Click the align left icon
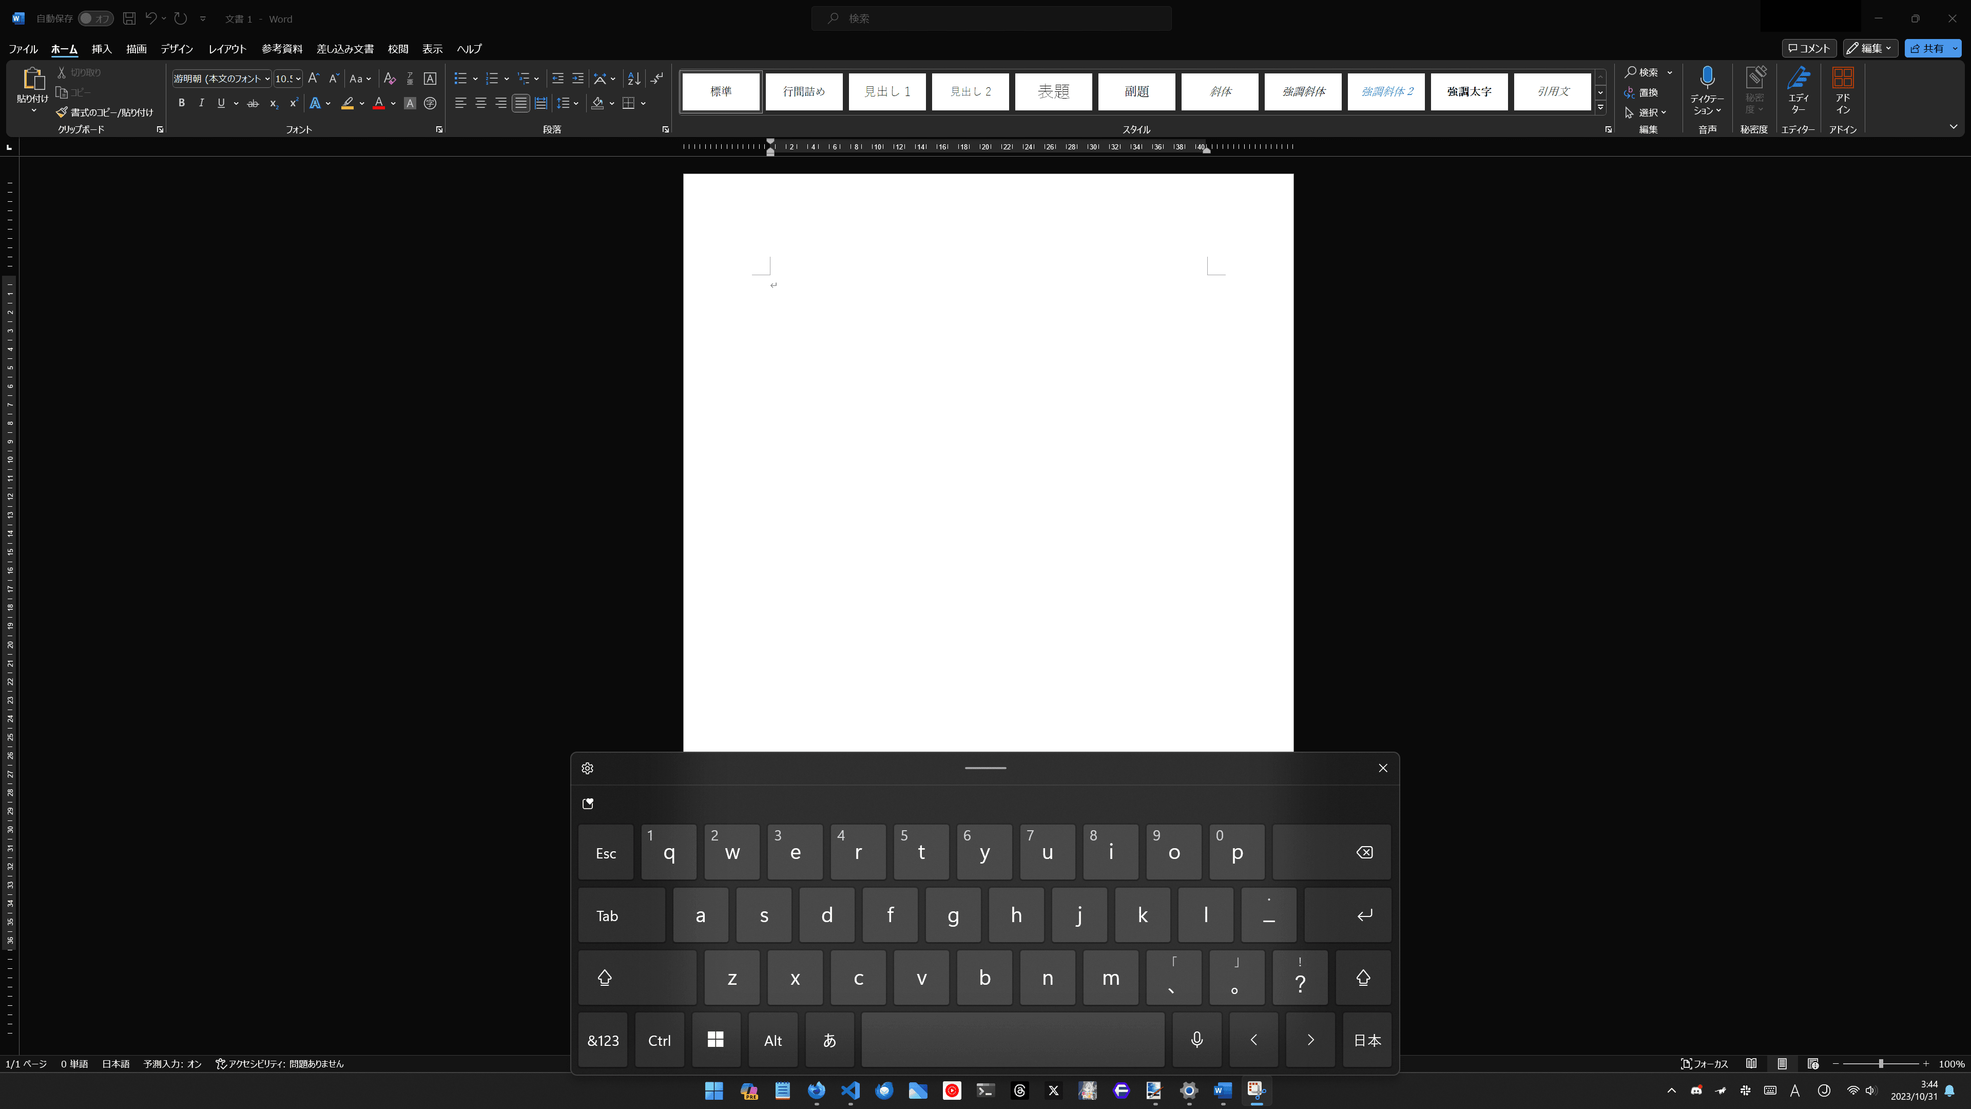 [x=460, y=103]
